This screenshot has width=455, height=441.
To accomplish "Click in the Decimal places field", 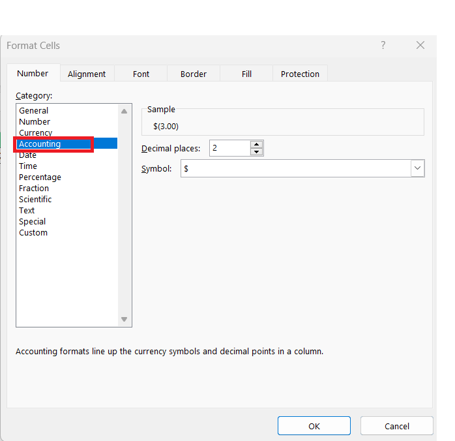I will pyautogui.click(x=230, y=148).
